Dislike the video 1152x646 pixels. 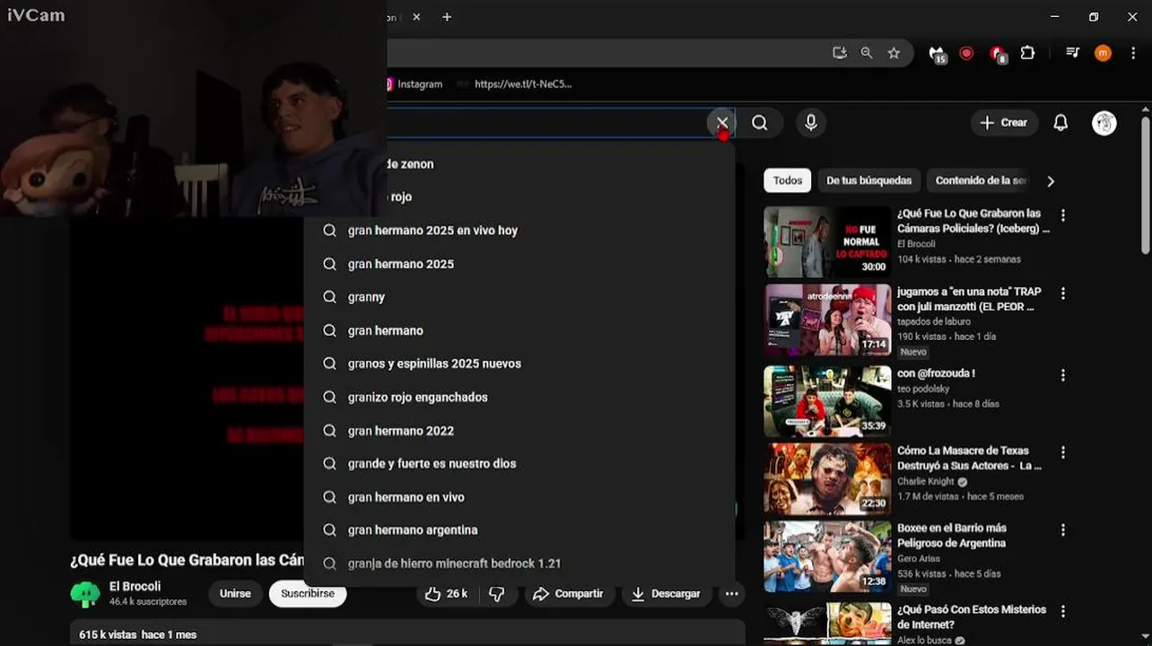pyautogui.click(x=496, y=594)
